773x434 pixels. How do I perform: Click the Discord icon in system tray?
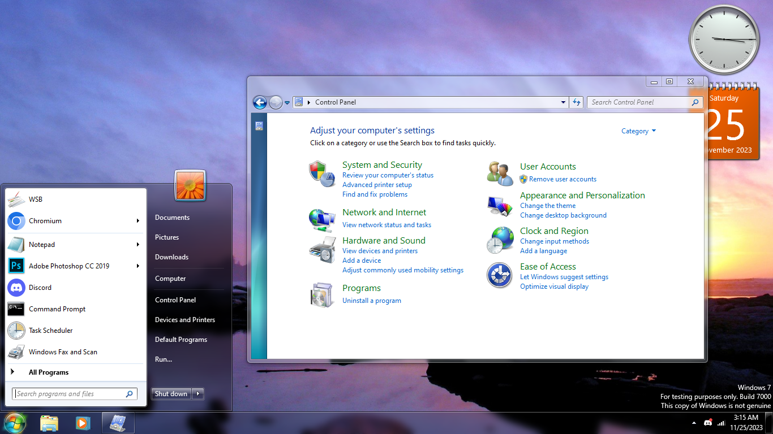point(707,423)
